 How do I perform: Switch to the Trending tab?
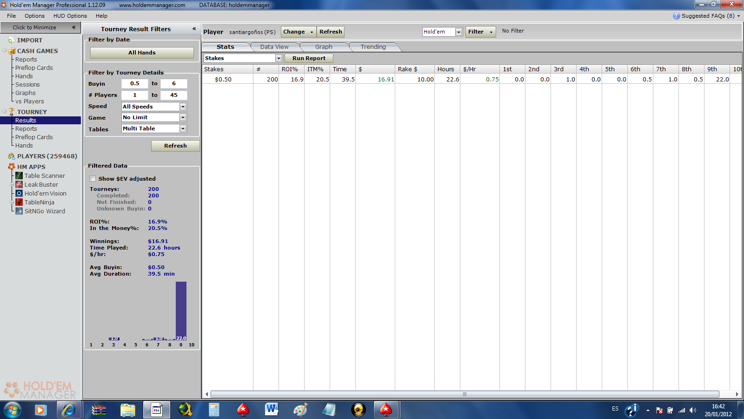click(x=373, y=47)
